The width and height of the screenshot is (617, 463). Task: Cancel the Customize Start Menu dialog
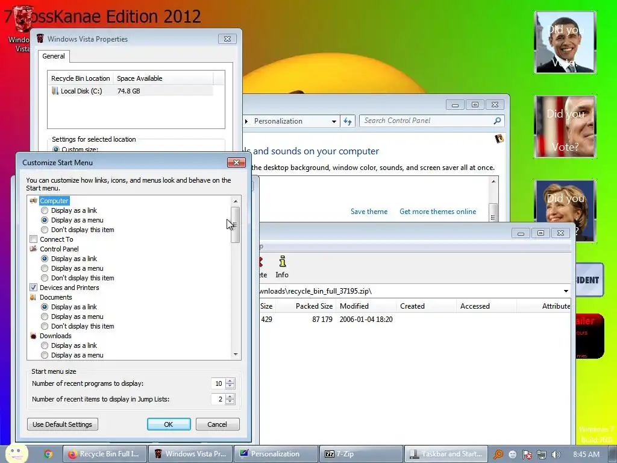pyautogui.click(x=218, y=424)
